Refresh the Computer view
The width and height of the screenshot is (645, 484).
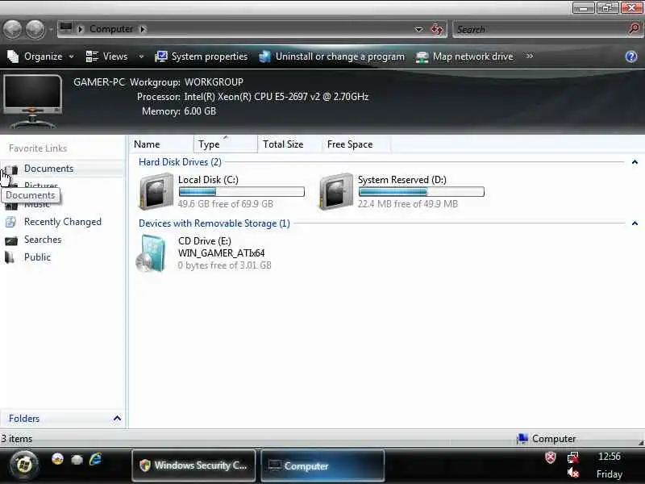tap(436, 29)
